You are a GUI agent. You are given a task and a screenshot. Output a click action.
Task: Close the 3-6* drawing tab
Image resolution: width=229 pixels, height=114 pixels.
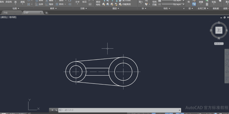tap(40, 13)
